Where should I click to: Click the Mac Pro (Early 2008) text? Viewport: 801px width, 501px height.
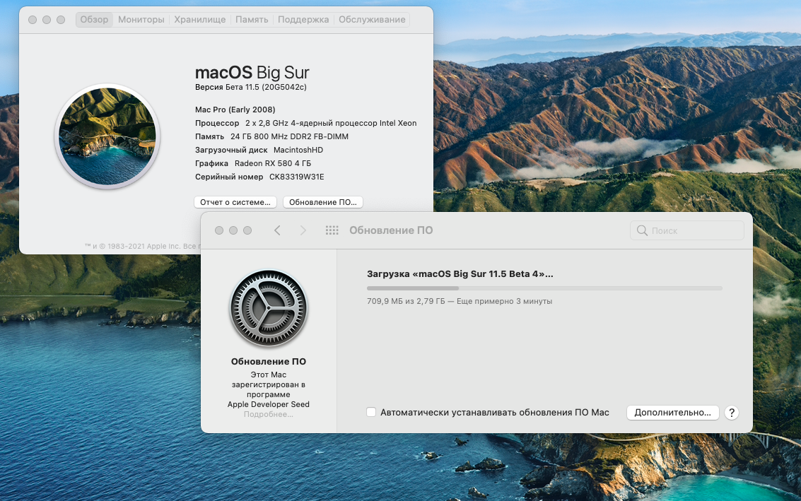point(235,110)
